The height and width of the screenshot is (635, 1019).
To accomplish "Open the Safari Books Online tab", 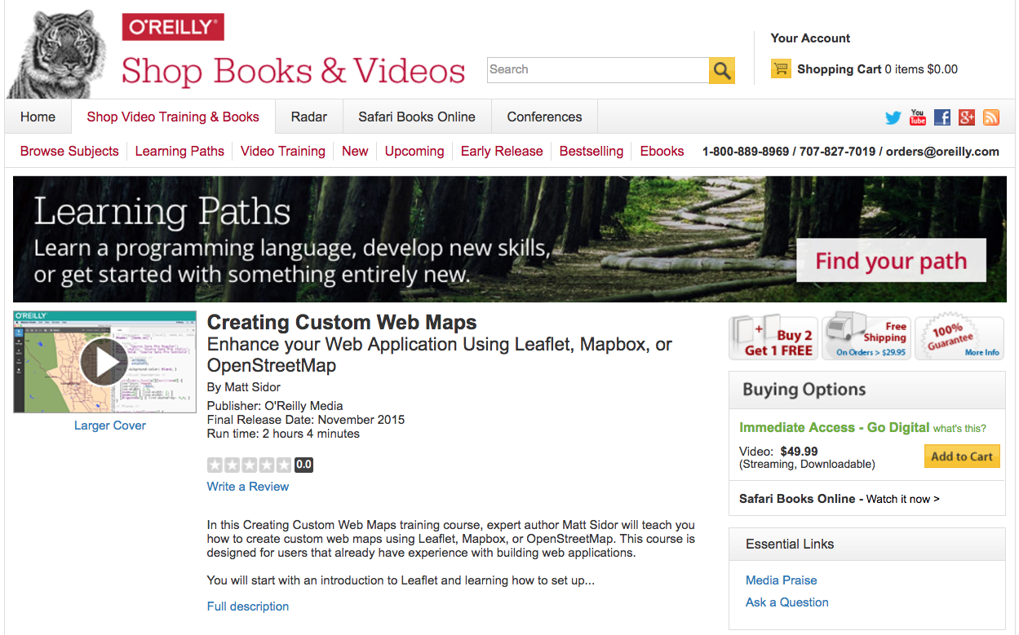I will tap(417, 117).
